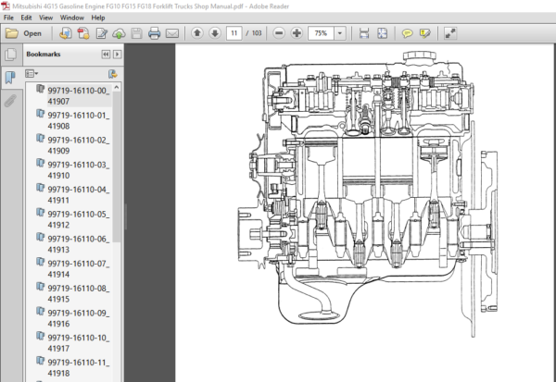The height and width of the screenshot is (382, 556).
Task: Toggle the Bookmarks panel button
Action: (10, 77)
